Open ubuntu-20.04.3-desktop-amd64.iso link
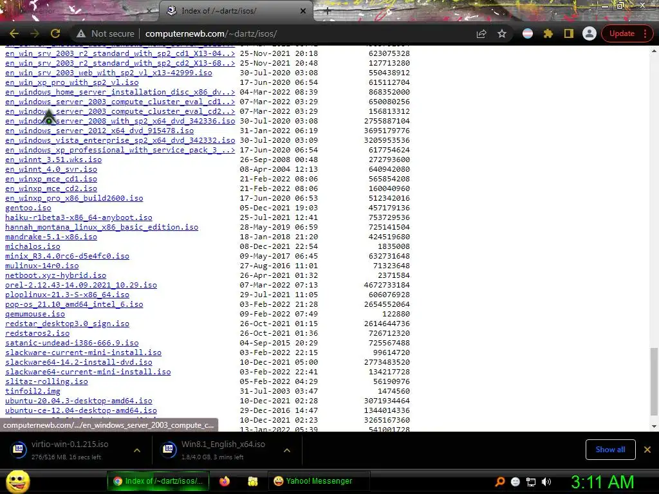This screenshot has height=494, width=659. pos(79,401)
